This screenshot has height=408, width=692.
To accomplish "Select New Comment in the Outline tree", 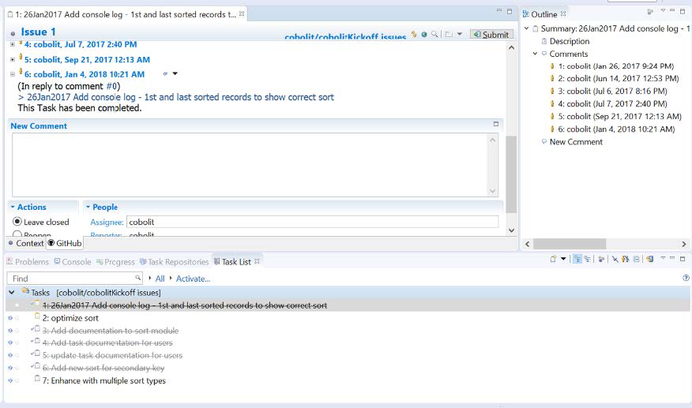I will [x=576, y=141].
